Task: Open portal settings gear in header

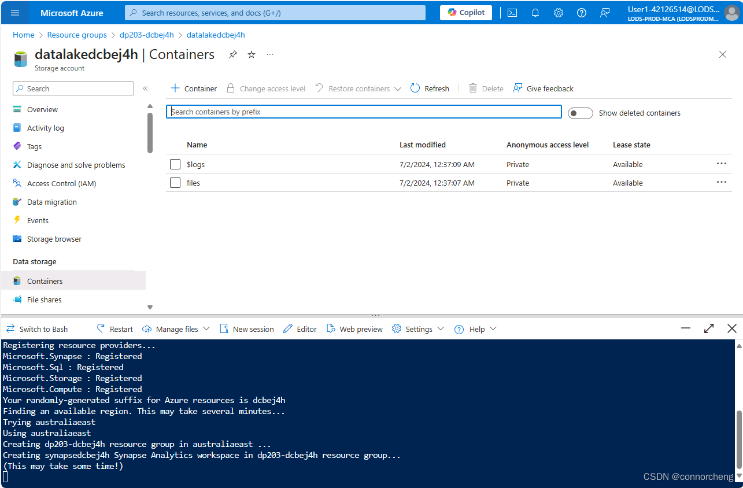Action: [x=559, y=13]
